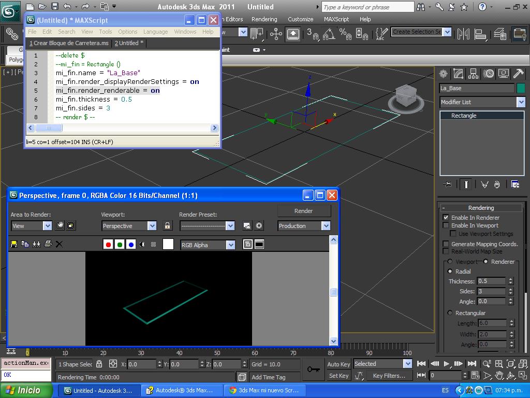The image size is (530, 398).
Task: Select Rectangular radio option
Action: pyautogui.click(x=450, y=312)
